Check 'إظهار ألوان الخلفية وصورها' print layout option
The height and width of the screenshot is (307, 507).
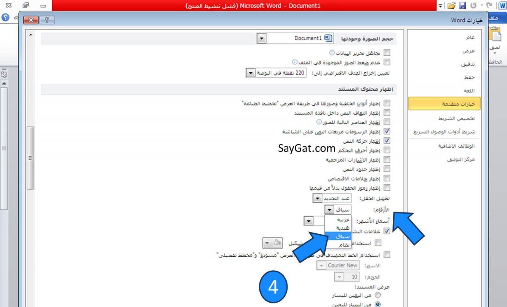[x=387, y=103]
